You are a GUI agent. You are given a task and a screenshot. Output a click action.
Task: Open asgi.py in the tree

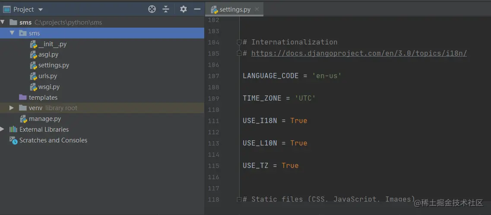[48, 54]
